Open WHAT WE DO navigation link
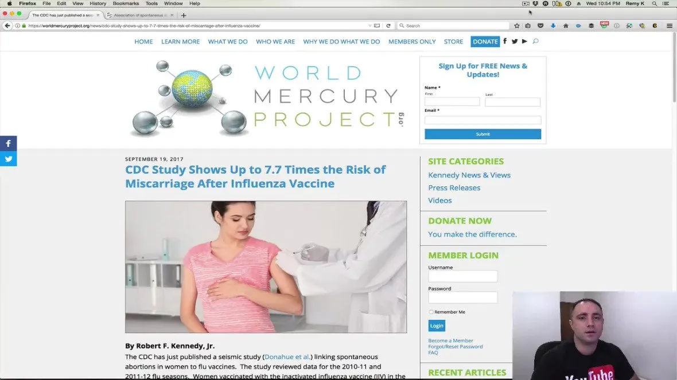 point(228,42)
